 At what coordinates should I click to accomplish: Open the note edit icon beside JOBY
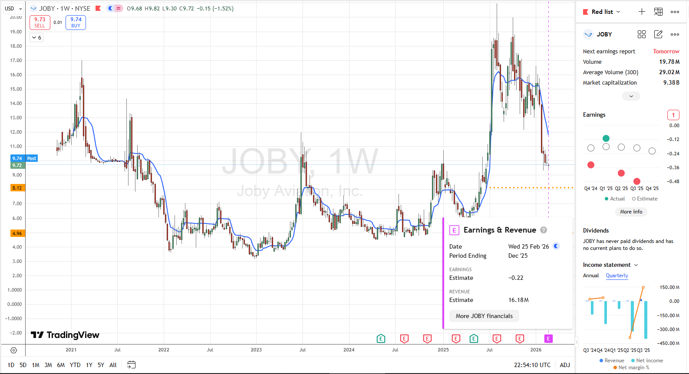click(658, 34)
